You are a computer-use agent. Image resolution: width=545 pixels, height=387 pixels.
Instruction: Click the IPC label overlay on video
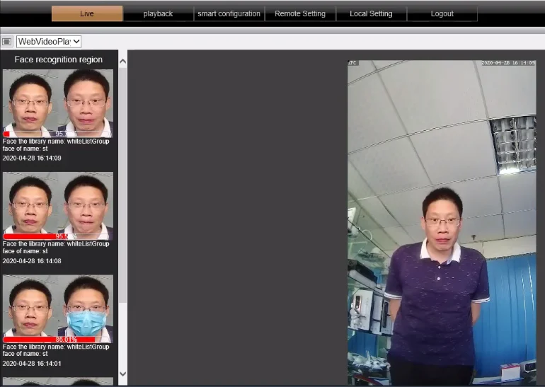coord(352,63)
